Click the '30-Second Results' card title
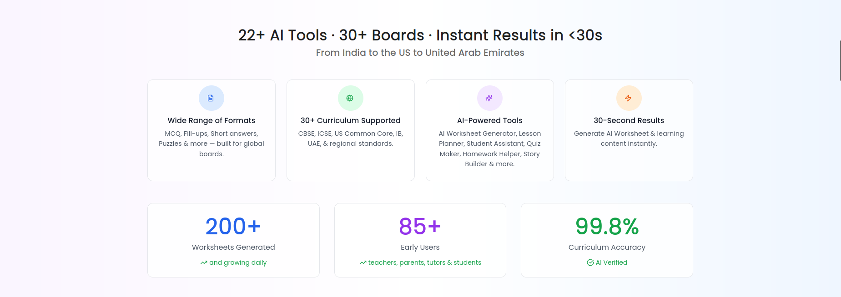841x297 pixels. pyautogui.click(x=629, y=120)
